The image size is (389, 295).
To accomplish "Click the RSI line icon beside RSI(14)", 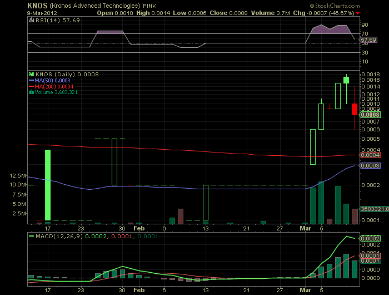I will click(32, 21).
